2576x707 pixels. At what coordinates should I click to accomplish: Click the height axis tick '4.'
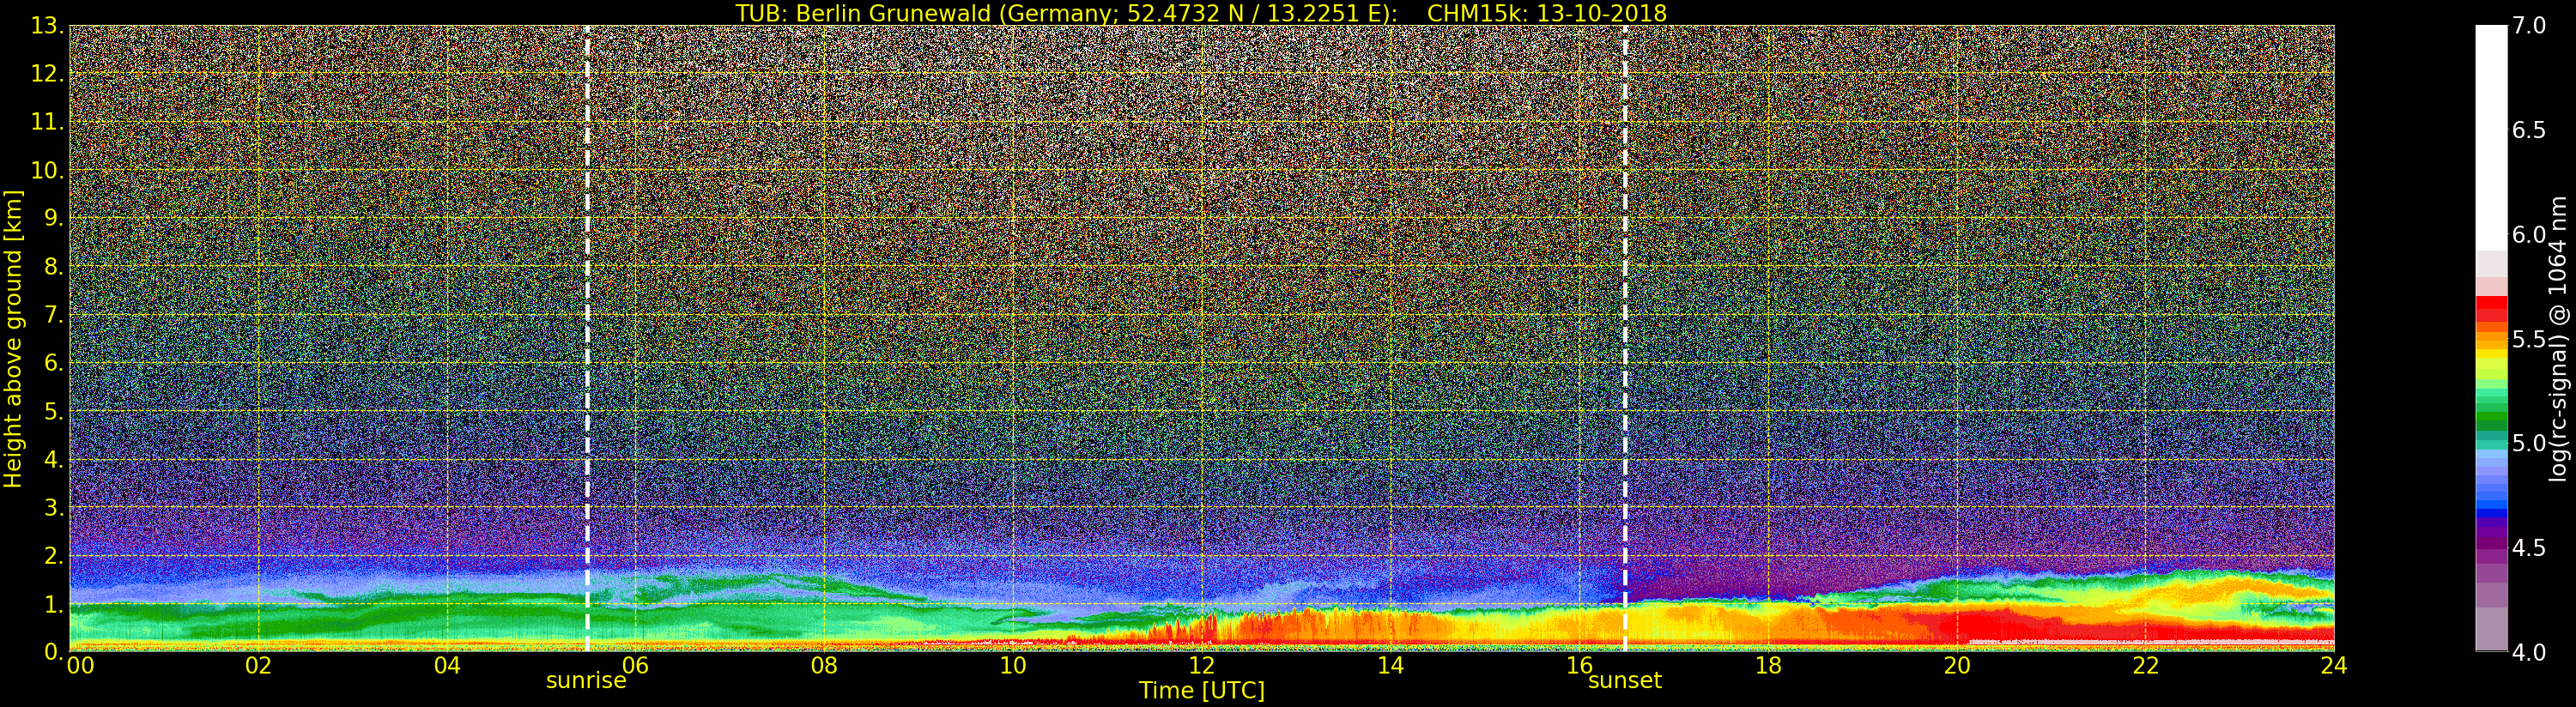pyautogui.click(x=53, y=459)
